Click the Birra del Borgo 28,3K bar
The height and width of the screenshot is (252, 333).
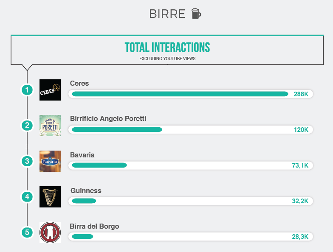point(190,237)
